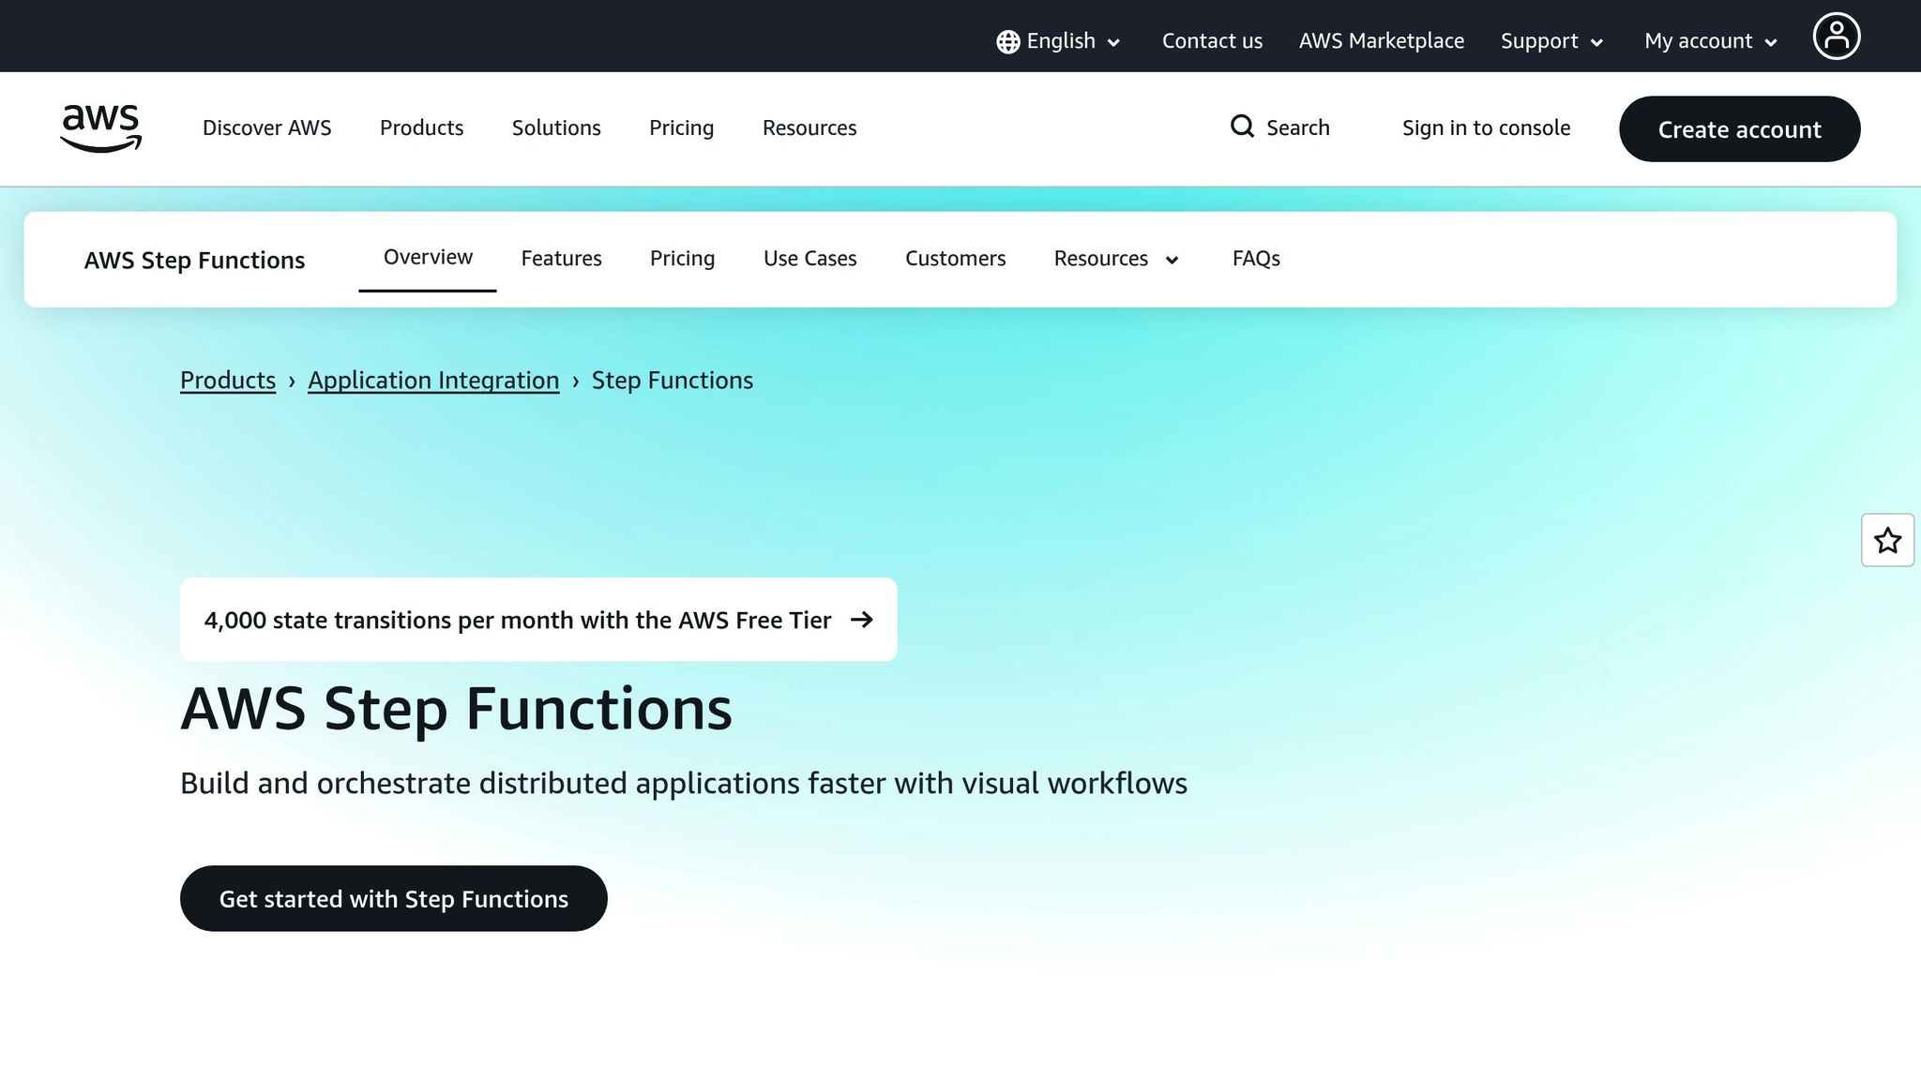Image resolution: width=1921 pixels, height=1080 pixels.
Task: Open the Customers section
Action: [955, 258]
